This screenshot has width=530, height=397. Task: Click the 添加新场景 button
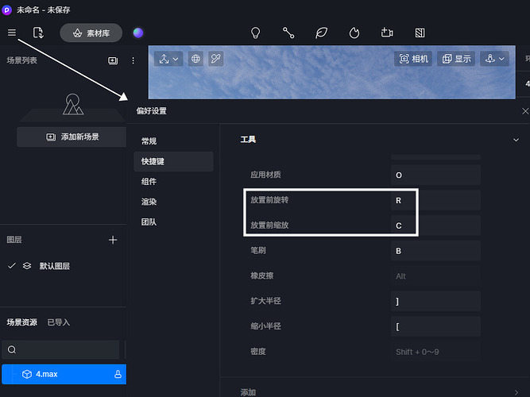72,137
